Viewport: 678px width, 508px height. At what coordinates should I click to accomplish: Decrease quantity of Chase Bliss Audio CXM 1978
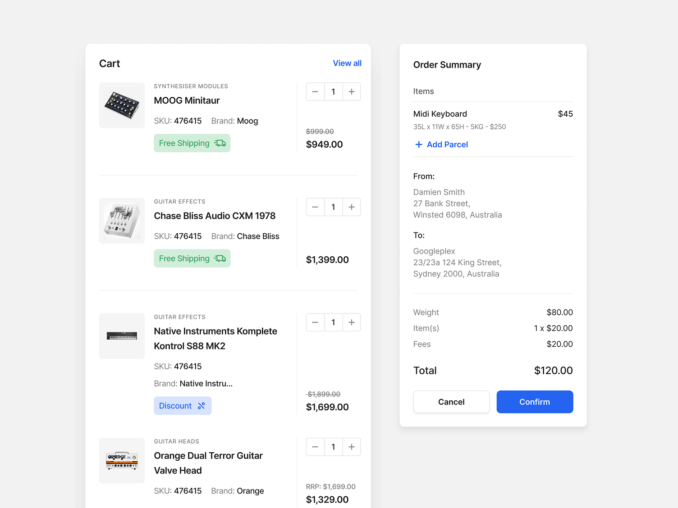pyautogui.click(x=315, y=207)
